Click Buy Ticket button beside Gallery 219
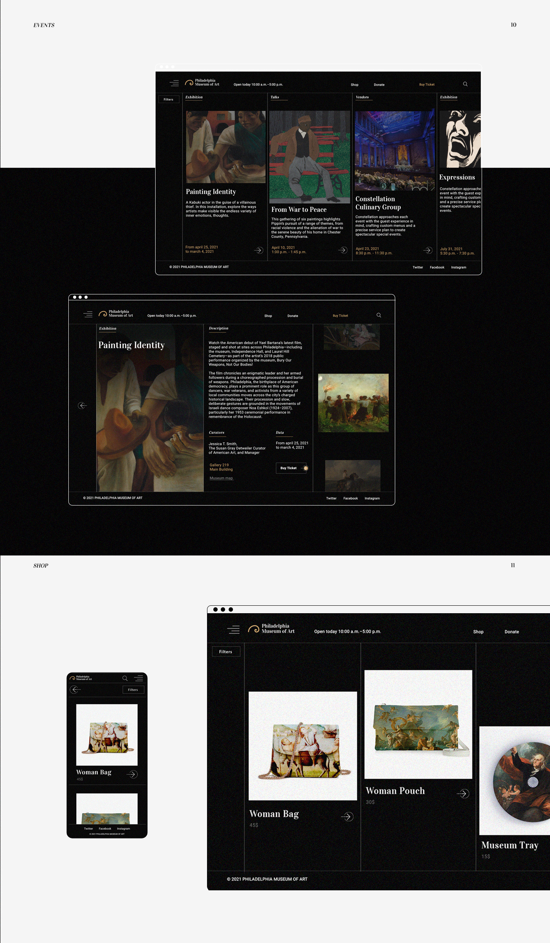 291,468
